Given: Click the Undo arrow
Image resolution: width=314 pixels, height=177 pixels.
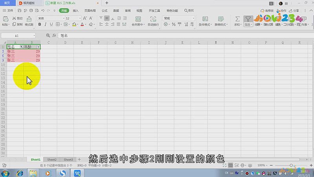Looking at the screenshot, I should [x=43, y=11].
